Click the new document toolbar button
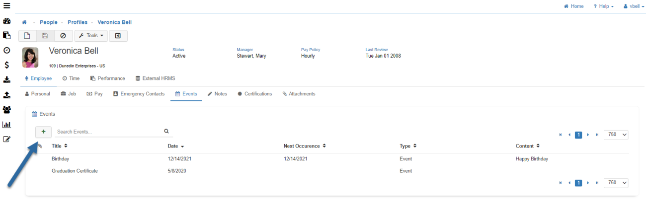The height and width of the screenshot is (215, 646). (x=27, y=36)
